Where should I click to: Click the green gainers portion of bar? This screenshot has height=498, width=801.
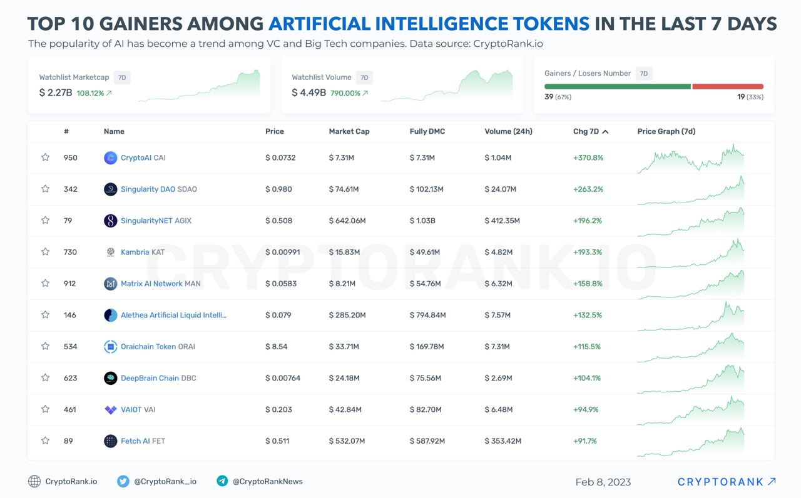[617, 86]
